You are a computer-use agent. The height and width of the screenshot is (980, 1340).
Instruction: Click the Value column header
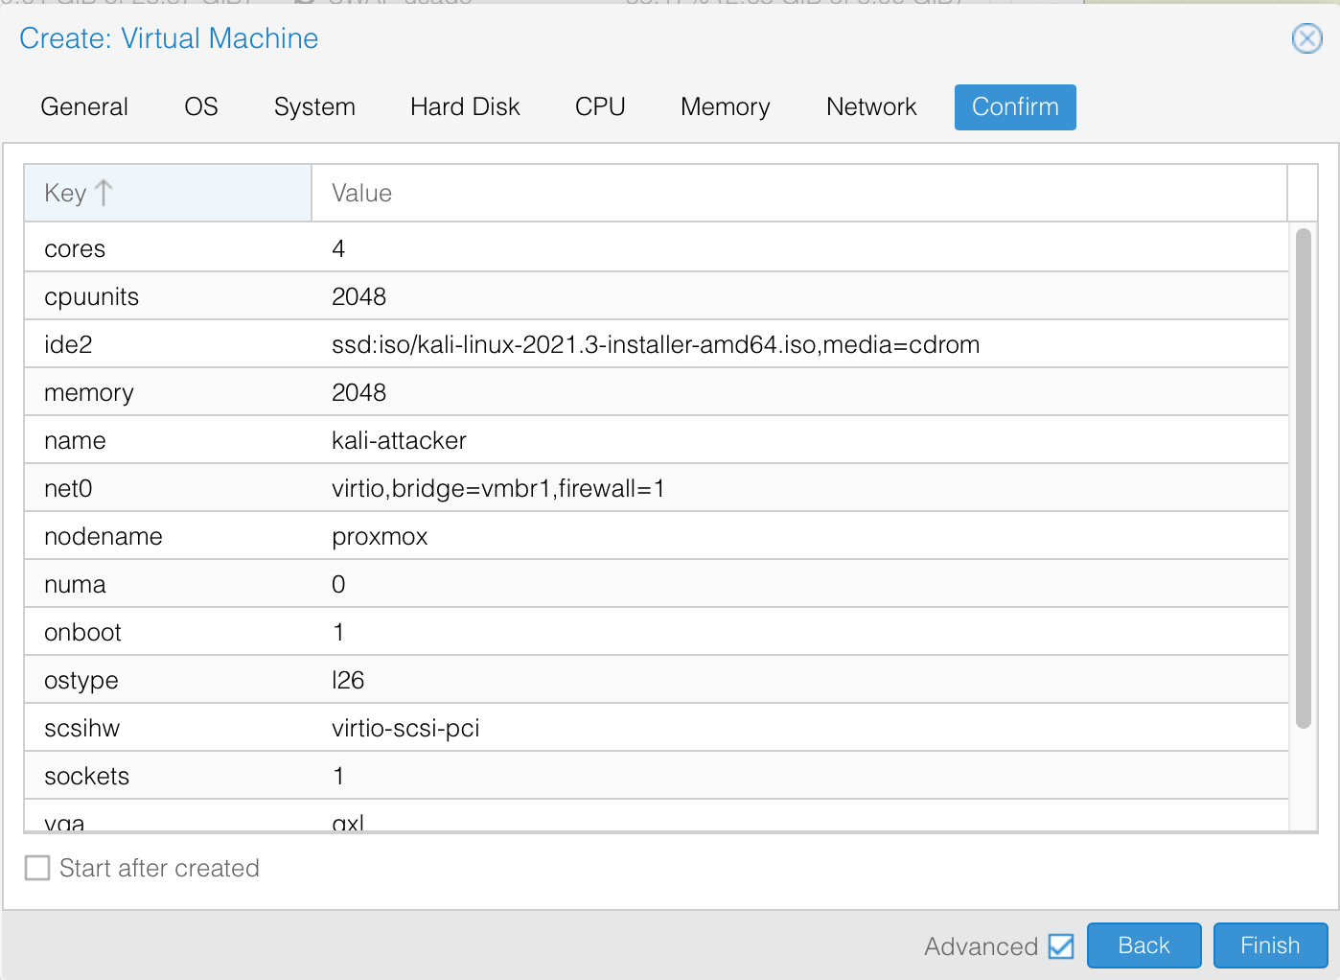point(797,193)
